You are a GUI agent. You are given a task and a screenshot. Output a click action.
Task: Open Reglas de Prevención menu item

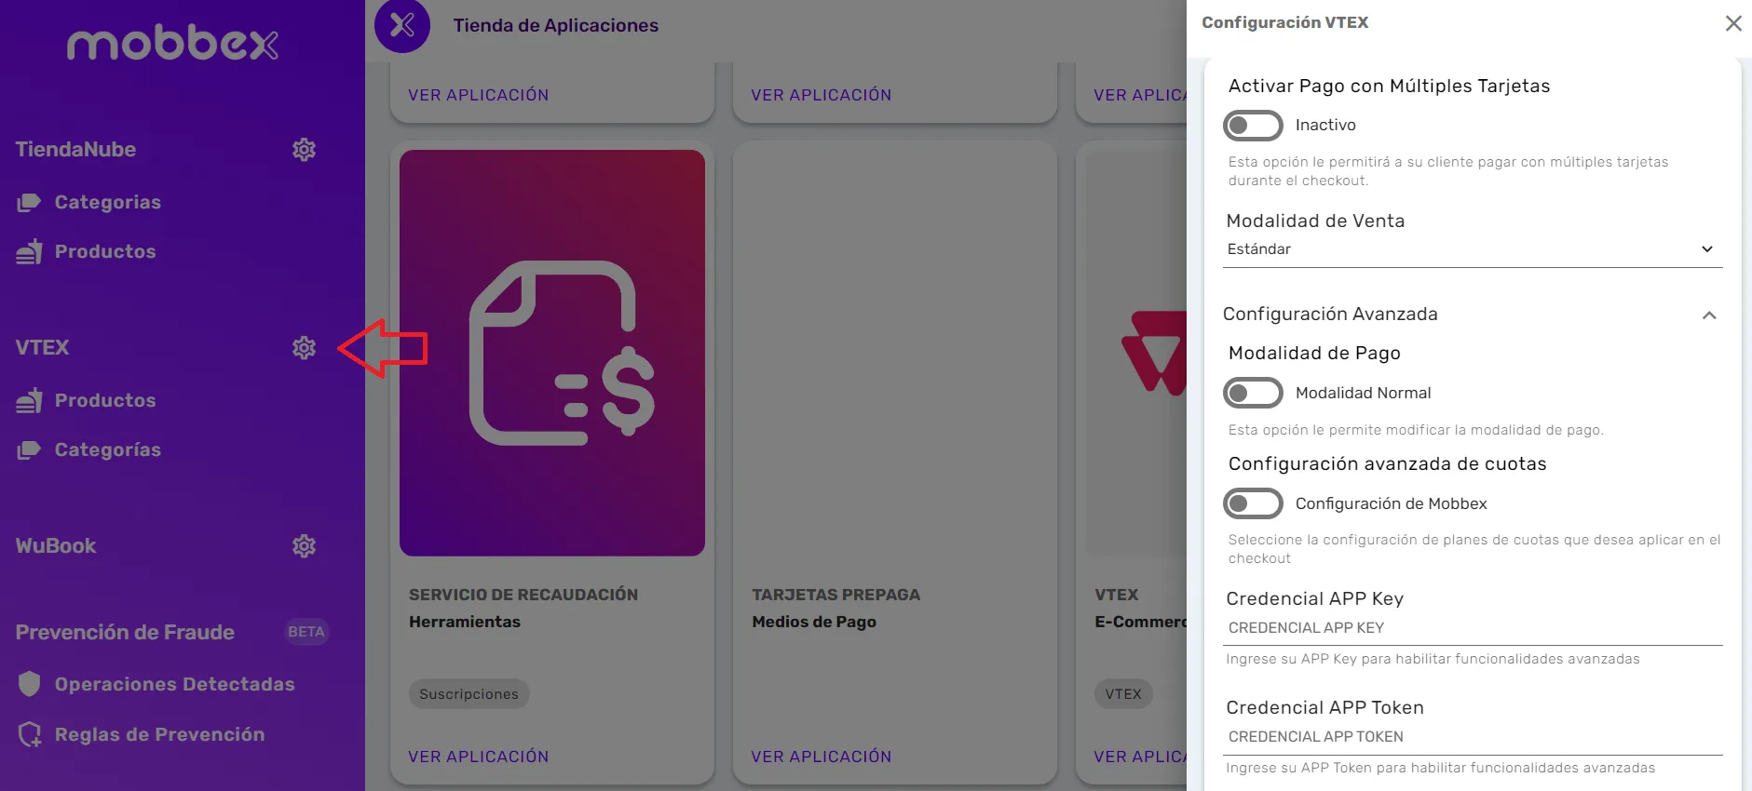click(159, 734)
